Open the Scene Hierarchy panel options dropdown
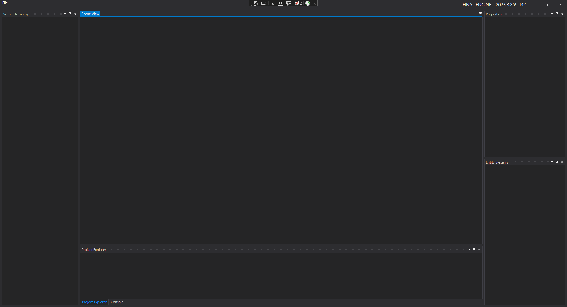Viewport: 567px width, 307px height. point(65,14)
